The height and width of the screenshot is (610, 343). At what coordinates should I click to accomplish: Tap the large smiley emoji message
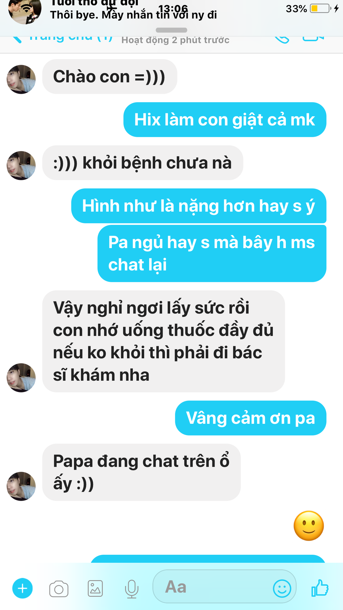point(309,526)
